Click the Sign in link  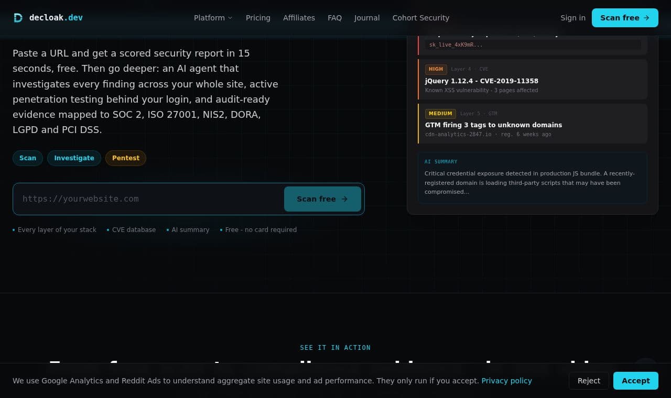tap(573, 18)
